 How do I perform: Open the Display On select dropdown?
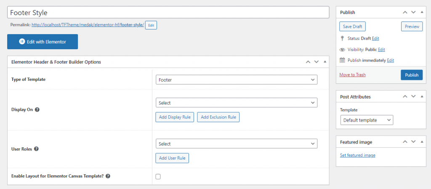pyautogui.click(x=236, y=103)
